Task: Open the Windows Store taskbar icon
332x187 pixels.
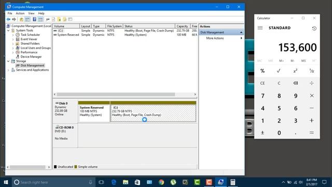Action: (137, 182)
